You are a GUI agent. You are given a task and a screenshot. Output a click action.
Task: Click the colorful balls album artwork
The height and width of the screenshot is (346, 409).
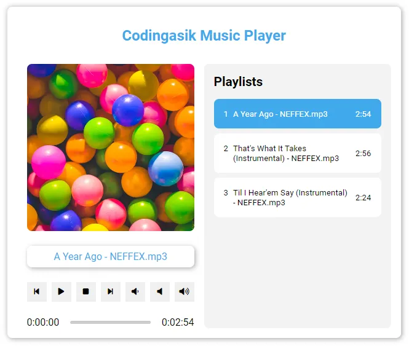(x=111, y=147)
